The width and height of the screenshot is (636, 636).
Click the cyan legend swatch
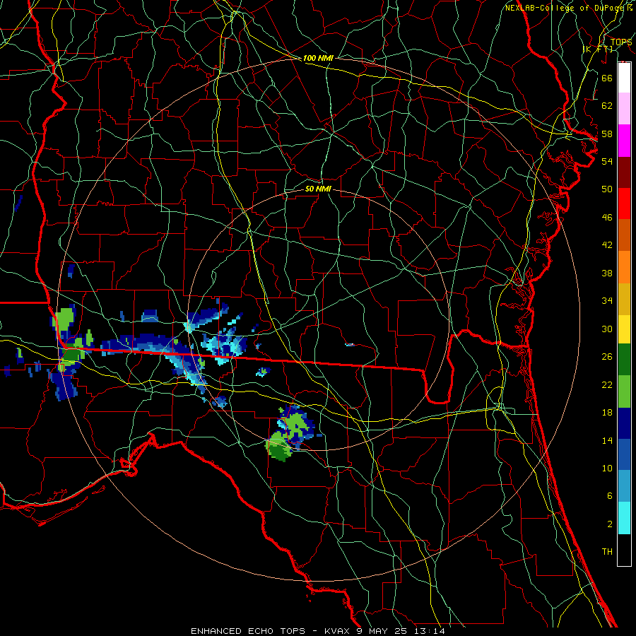[624, 518]
